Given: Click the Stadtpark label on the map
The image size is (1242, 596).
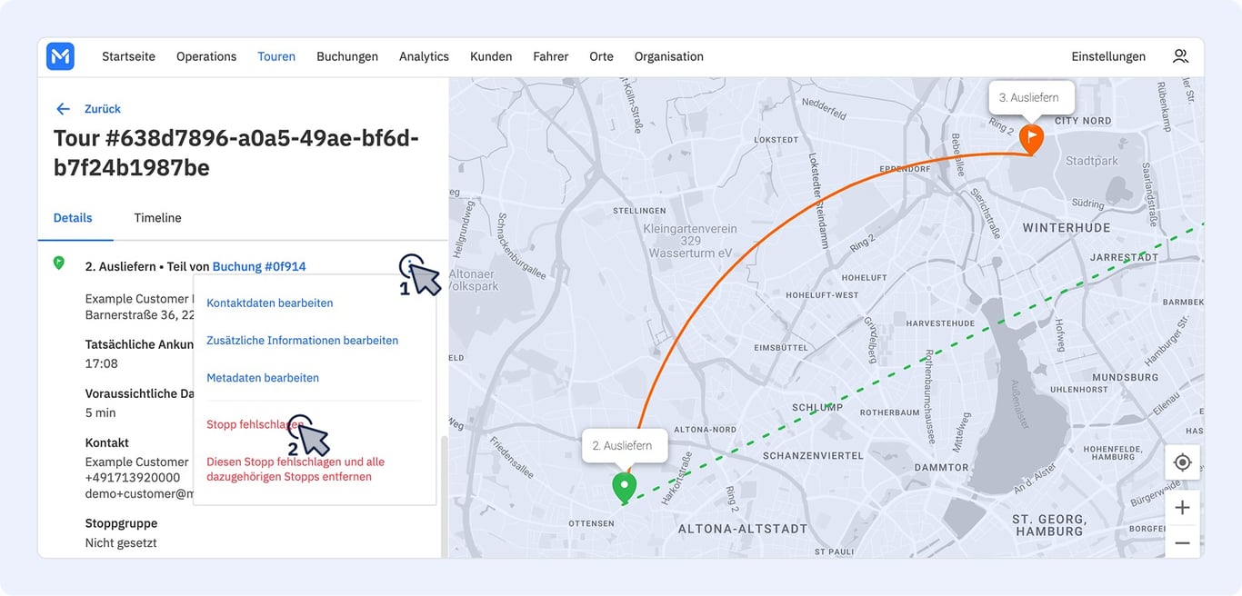Looking at the screenshot, I should pyautogui.click(x=1092, y=161).
